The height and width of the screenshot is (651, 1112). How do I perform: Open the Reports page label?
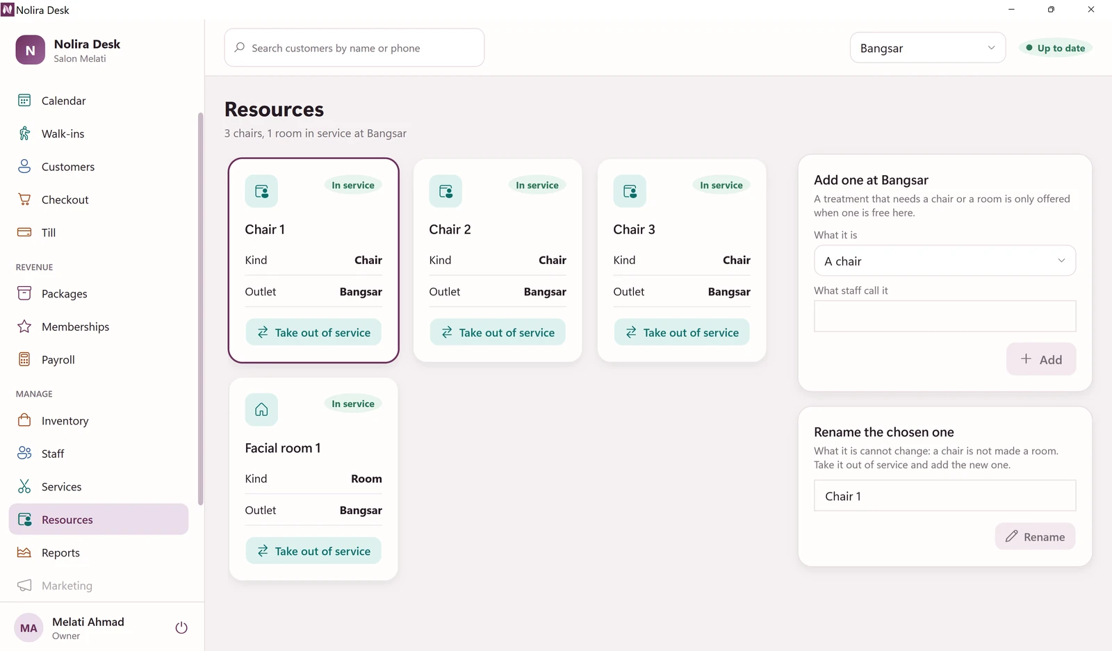coord(60,553)
